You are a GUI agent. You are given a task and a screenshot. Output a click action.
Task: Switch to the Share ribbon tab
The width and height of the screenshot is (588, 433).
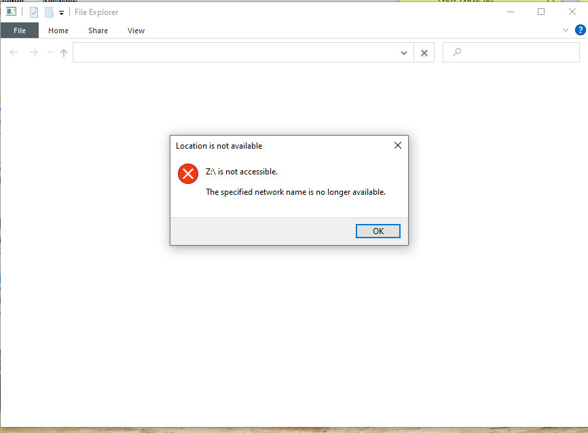(98, 31)
